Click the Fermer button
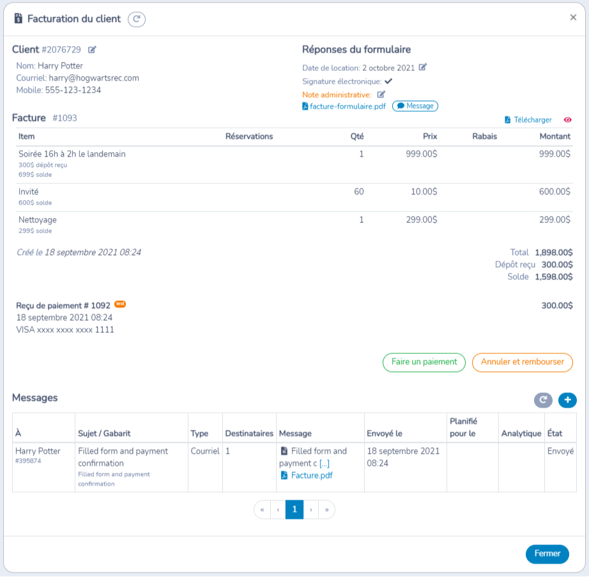The width and height of the screenshot is (589, 577). click(547, 554)
